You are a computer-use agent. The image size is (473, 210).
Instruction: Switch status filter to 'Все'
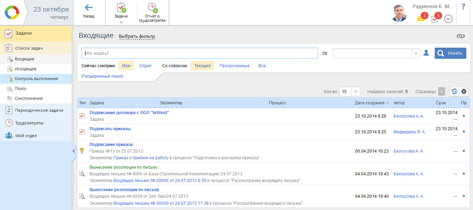(262, 66)
